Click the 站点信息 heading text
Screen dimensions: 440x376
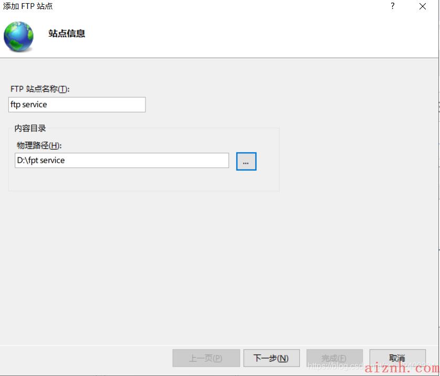pyautogui.click(x=67, y=34)
